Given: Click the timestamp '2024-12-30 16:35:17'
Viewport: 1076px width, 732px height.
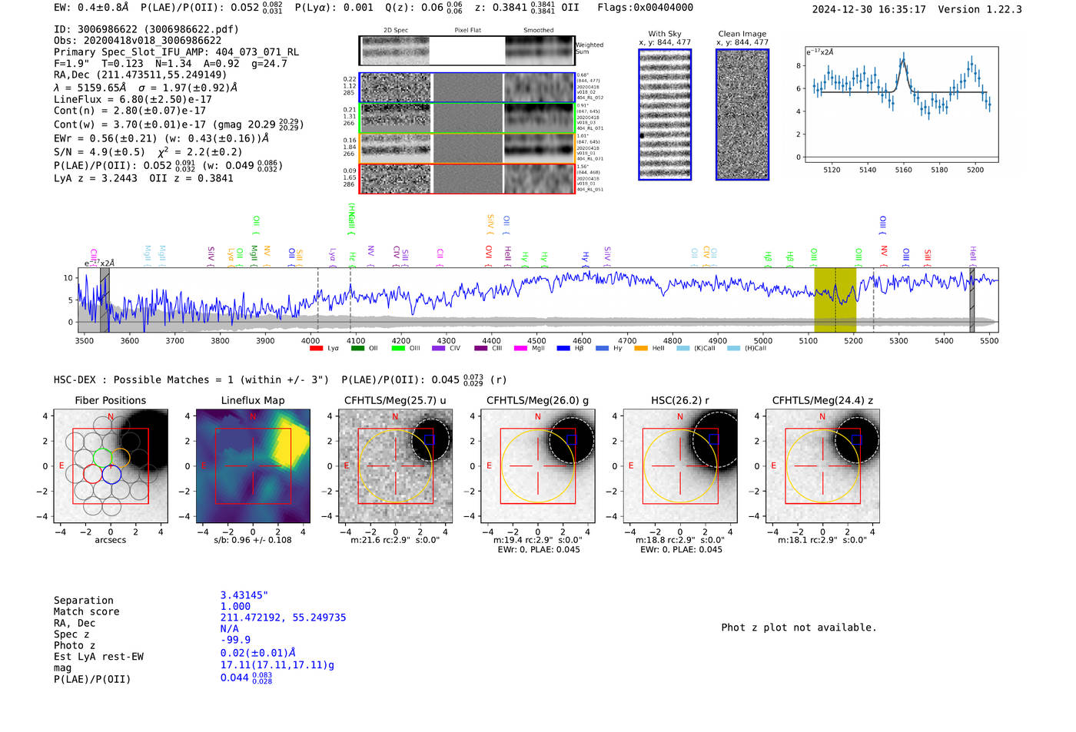Looking at the screenshot, I should [869, 9].
